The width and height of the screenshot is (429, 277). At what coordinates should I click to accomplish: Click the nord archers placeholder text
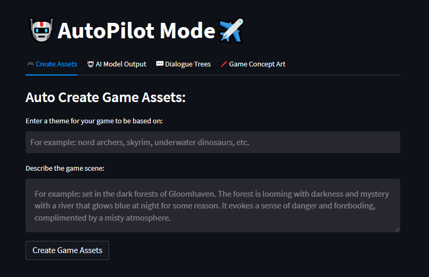tap(140, 142)
